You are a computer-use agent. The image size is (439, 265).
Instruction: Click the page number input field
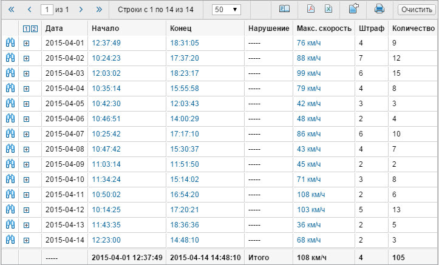click(x=47, y=10)
